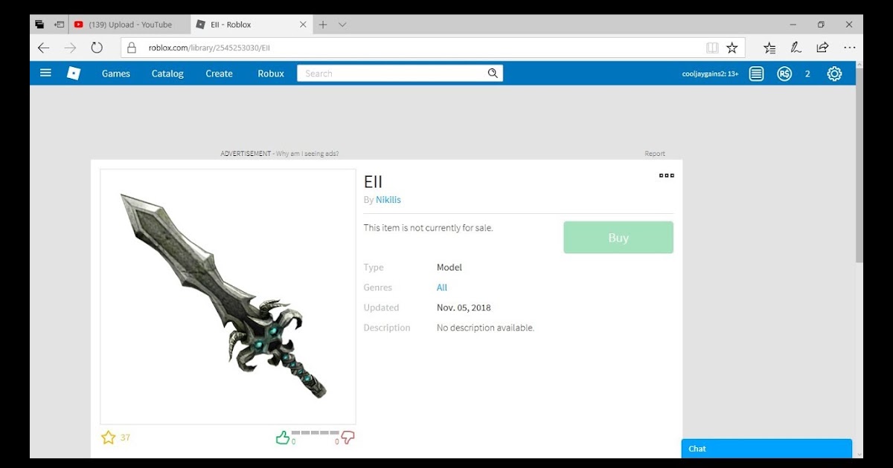This screenshot has height=468, width=893.
Task: Click the green Buy button
Action: coord(618,238)
